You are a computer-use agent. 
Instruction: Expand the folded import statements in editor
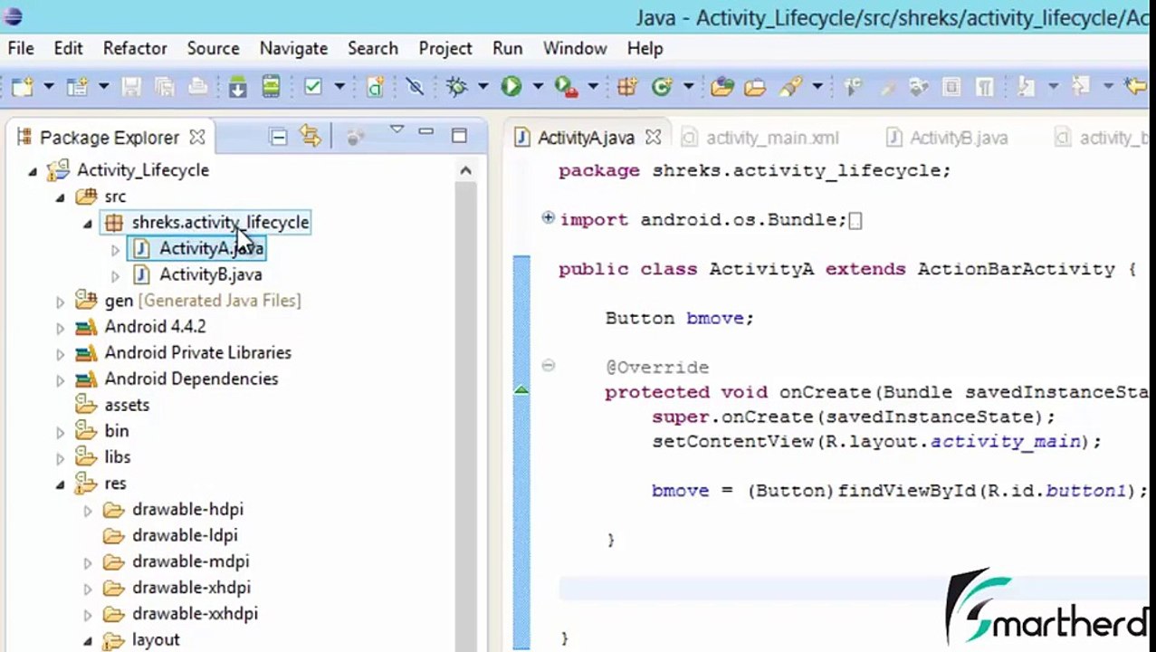[x=548, y=218]
